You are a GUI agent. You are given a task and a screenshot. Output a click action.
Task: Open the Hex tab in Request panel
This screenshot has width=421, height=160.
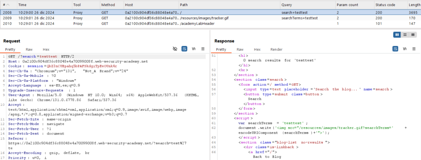46,49
